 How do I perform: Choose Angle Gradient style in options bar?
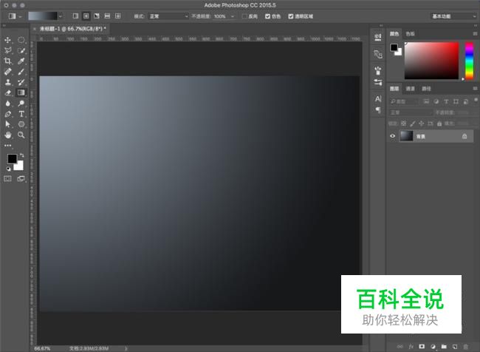click(97, 16)
